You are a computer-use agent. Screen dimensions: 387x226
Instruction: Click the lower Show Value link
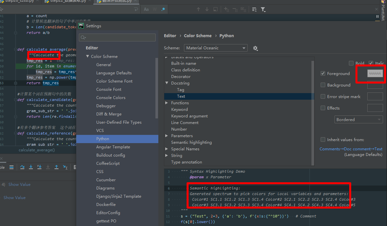pyautogui.click(x=14, y=198)
